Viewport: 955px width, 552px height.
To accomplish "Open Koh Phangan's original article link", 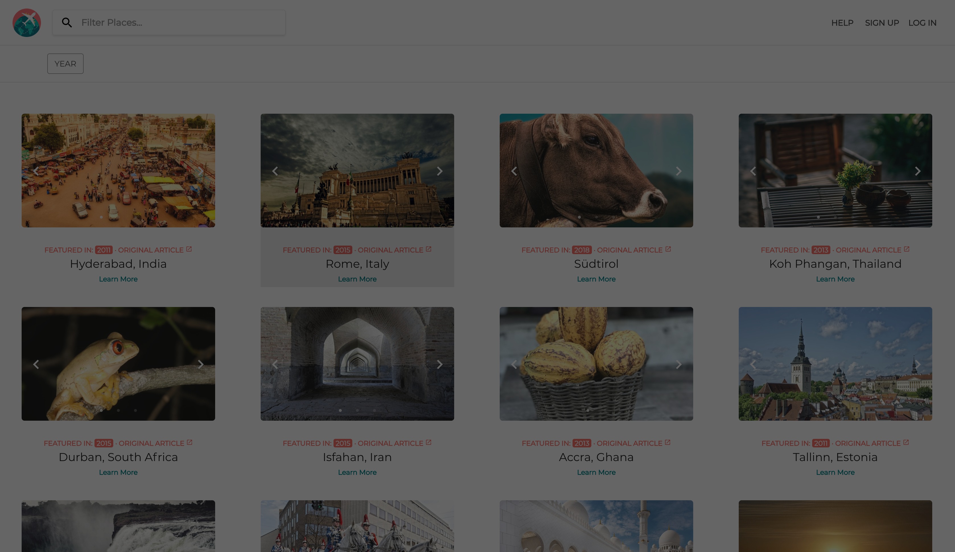I will (x=873, y=250).
